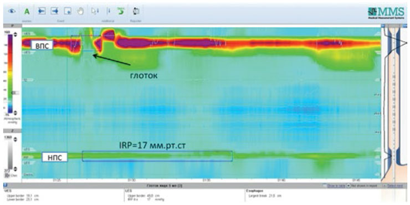
Task: Click the add event icon
Action: click(x=68, y=11)
